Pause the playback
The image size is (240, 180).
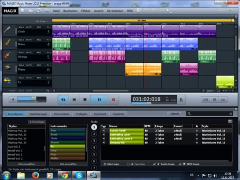click(x=99, y=100)
